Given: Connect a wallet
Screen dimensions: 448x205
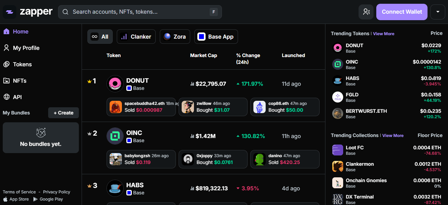Looking at the screenshot, I should [x=402, y=12].
